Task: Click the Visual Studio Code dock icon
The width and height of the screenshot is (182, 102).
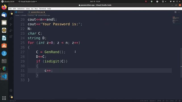Action: point(4,76)
